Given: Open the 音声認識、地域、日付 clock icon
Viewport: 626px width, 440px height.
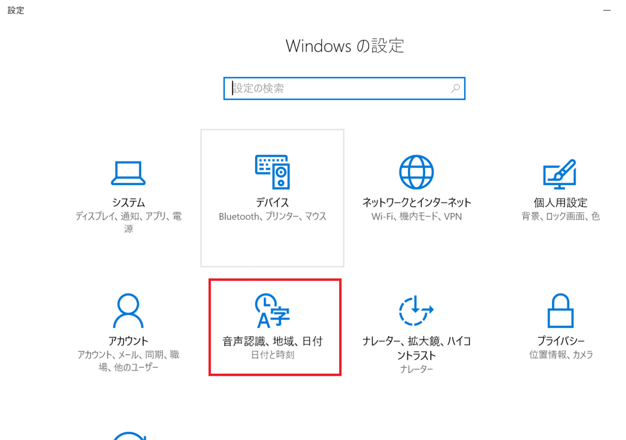Looking at the screenshot, I should coord(272,311).
